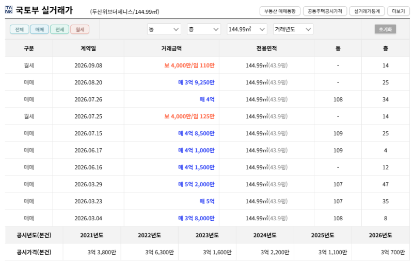
Task: Click floor value 35
Action: 385,201
